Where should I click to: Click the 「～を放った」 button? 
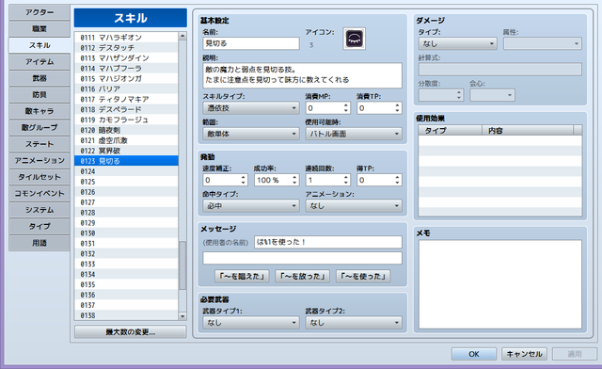303,277
